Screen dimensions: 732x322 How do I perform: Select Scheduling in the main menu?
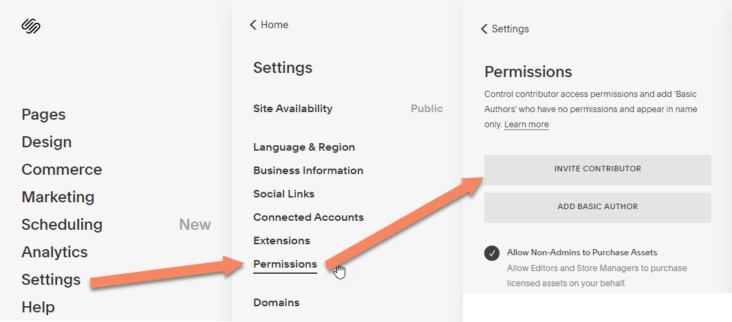[62, 224]
